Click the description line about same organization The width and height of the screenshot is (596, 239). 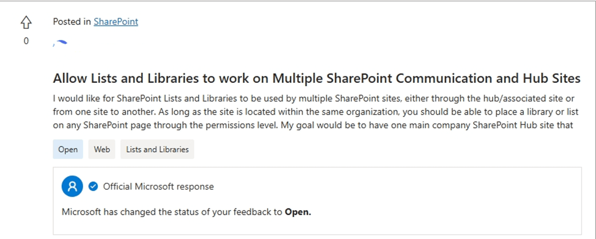point(315,112)
